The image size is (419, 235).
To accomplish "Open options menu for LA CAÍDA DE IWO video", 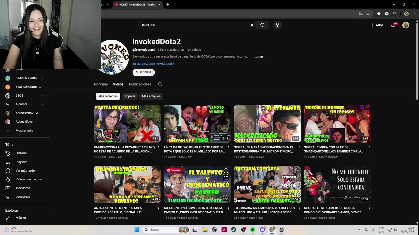I will click(229, 148).
